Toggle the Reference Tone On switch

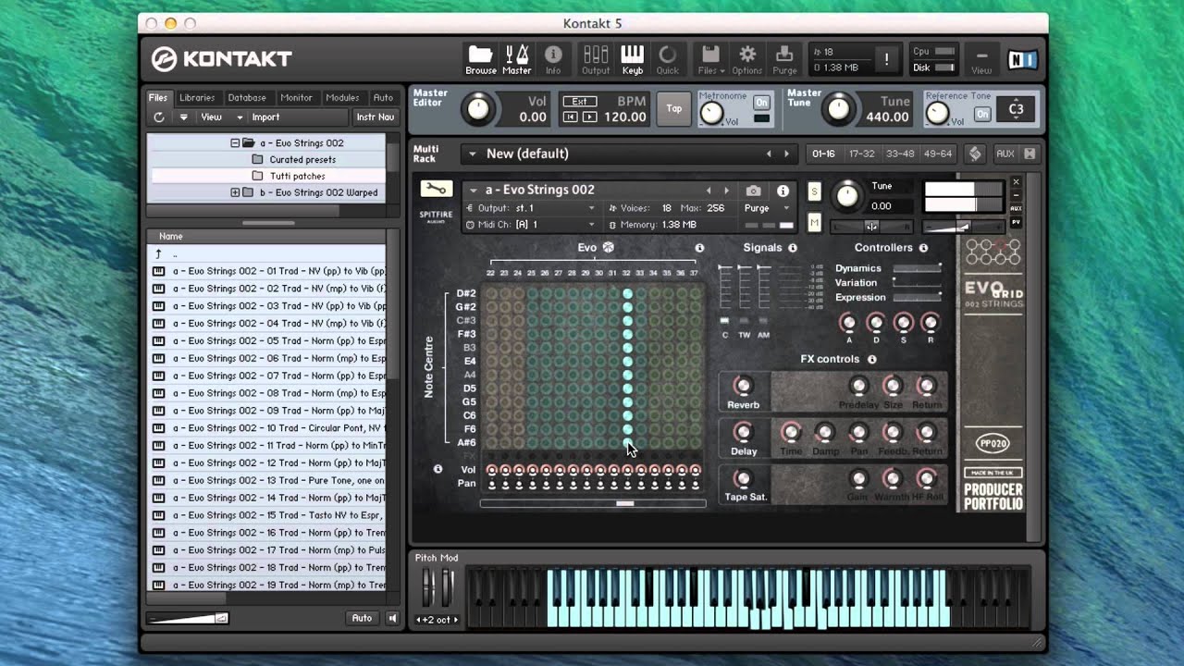tap(982, 114)
